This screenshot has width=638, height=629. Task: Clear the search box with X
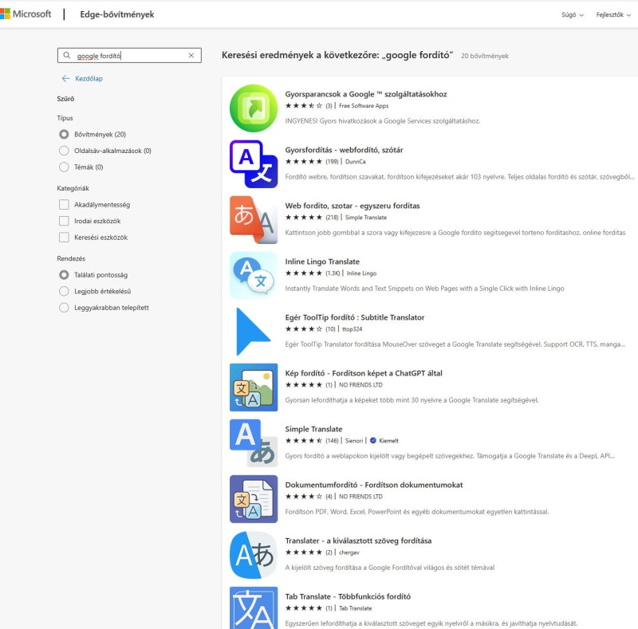(191, 55)
